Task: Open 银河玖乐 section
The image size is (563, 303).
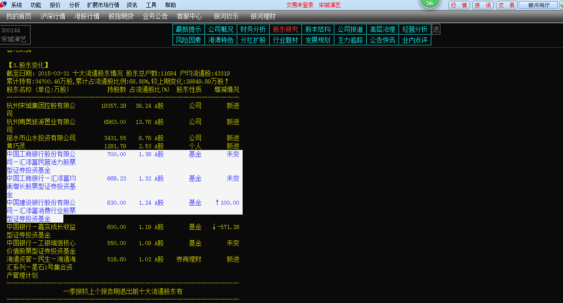Action: (x=226, y=17)
